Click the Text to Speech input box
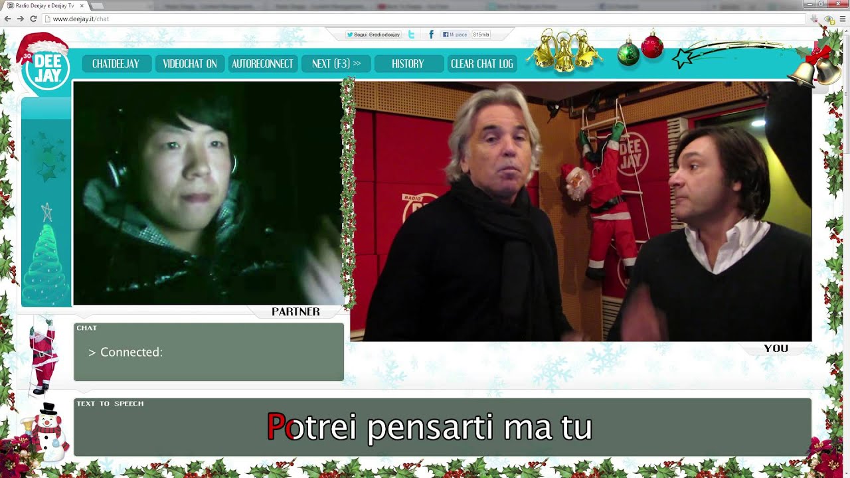 [x=442, y=427]
